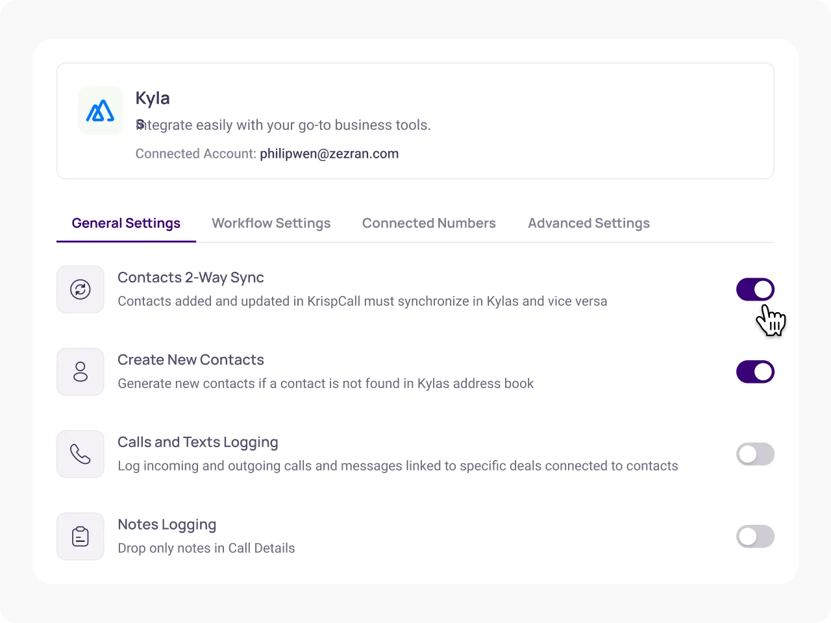Click the 'Connected Account:' label
This screenshot has width=831, height=623.
pyautogui.click(x=195, y=154)
